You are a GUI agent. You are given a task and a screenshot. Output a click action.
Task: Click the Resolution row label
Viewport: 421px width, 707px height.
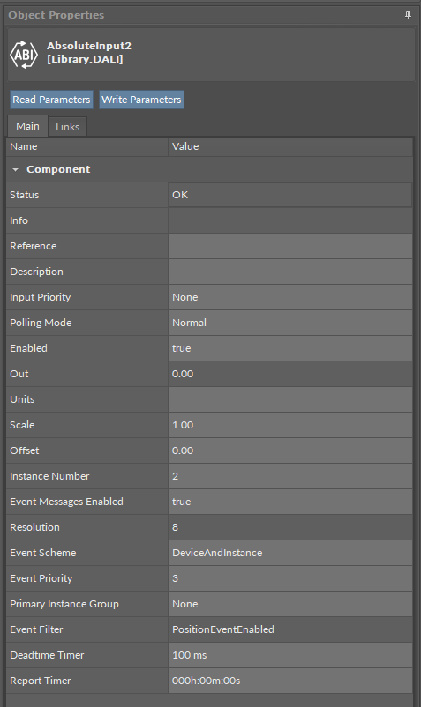pyautogui.click(x=34, y=527)
